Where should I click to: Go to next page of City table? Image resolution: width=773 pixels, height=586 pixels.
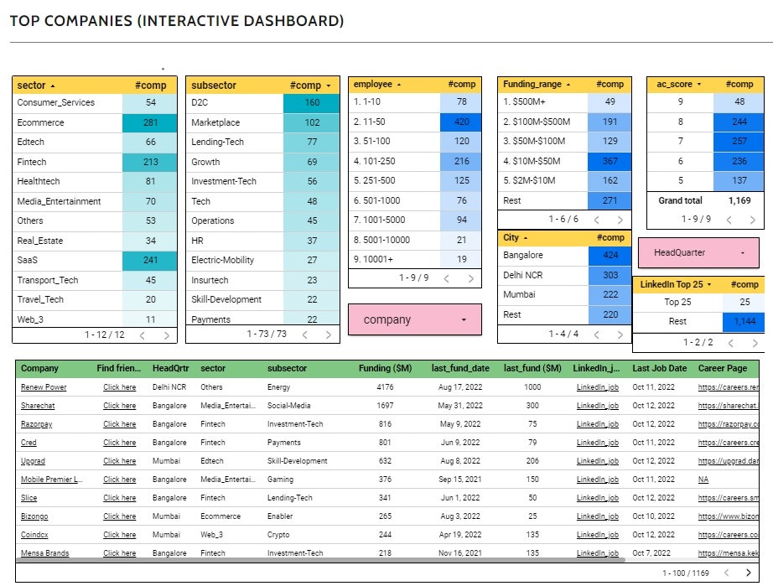pos(620,334)
